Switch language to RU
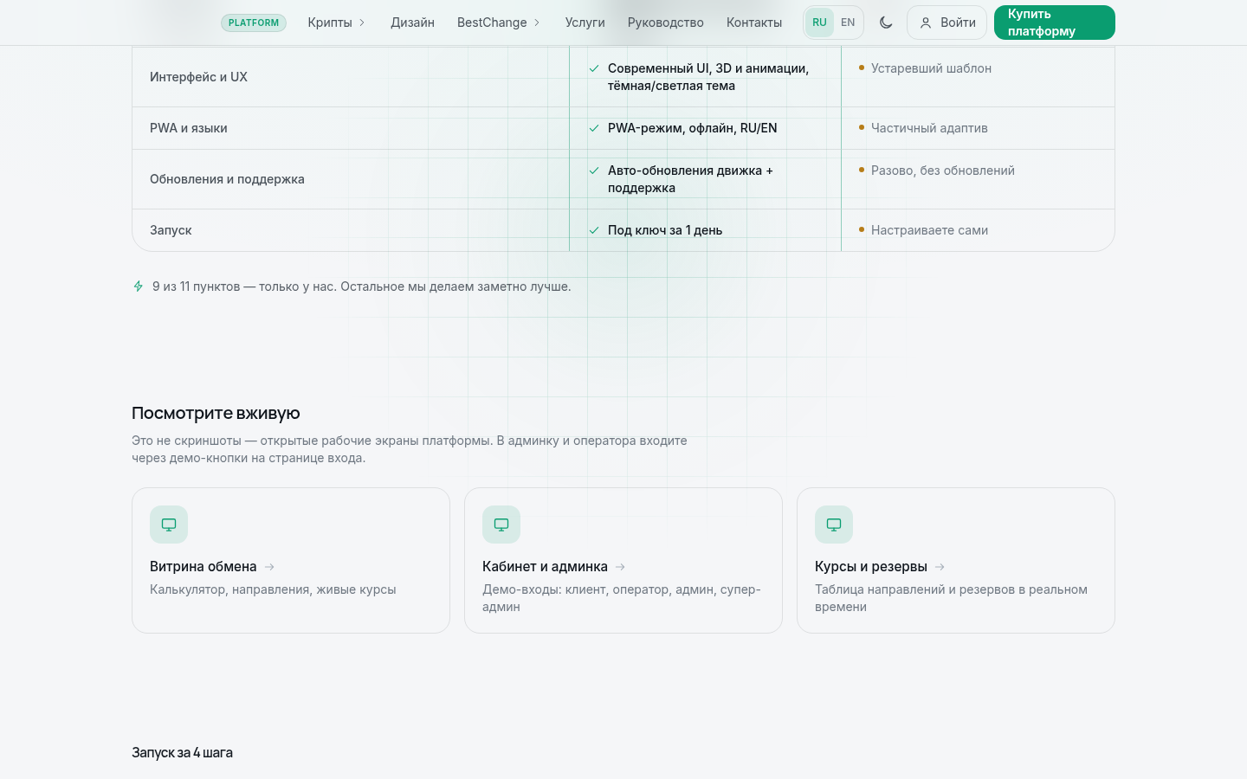This screenshot has height=779, width=1247. [819, 23]
